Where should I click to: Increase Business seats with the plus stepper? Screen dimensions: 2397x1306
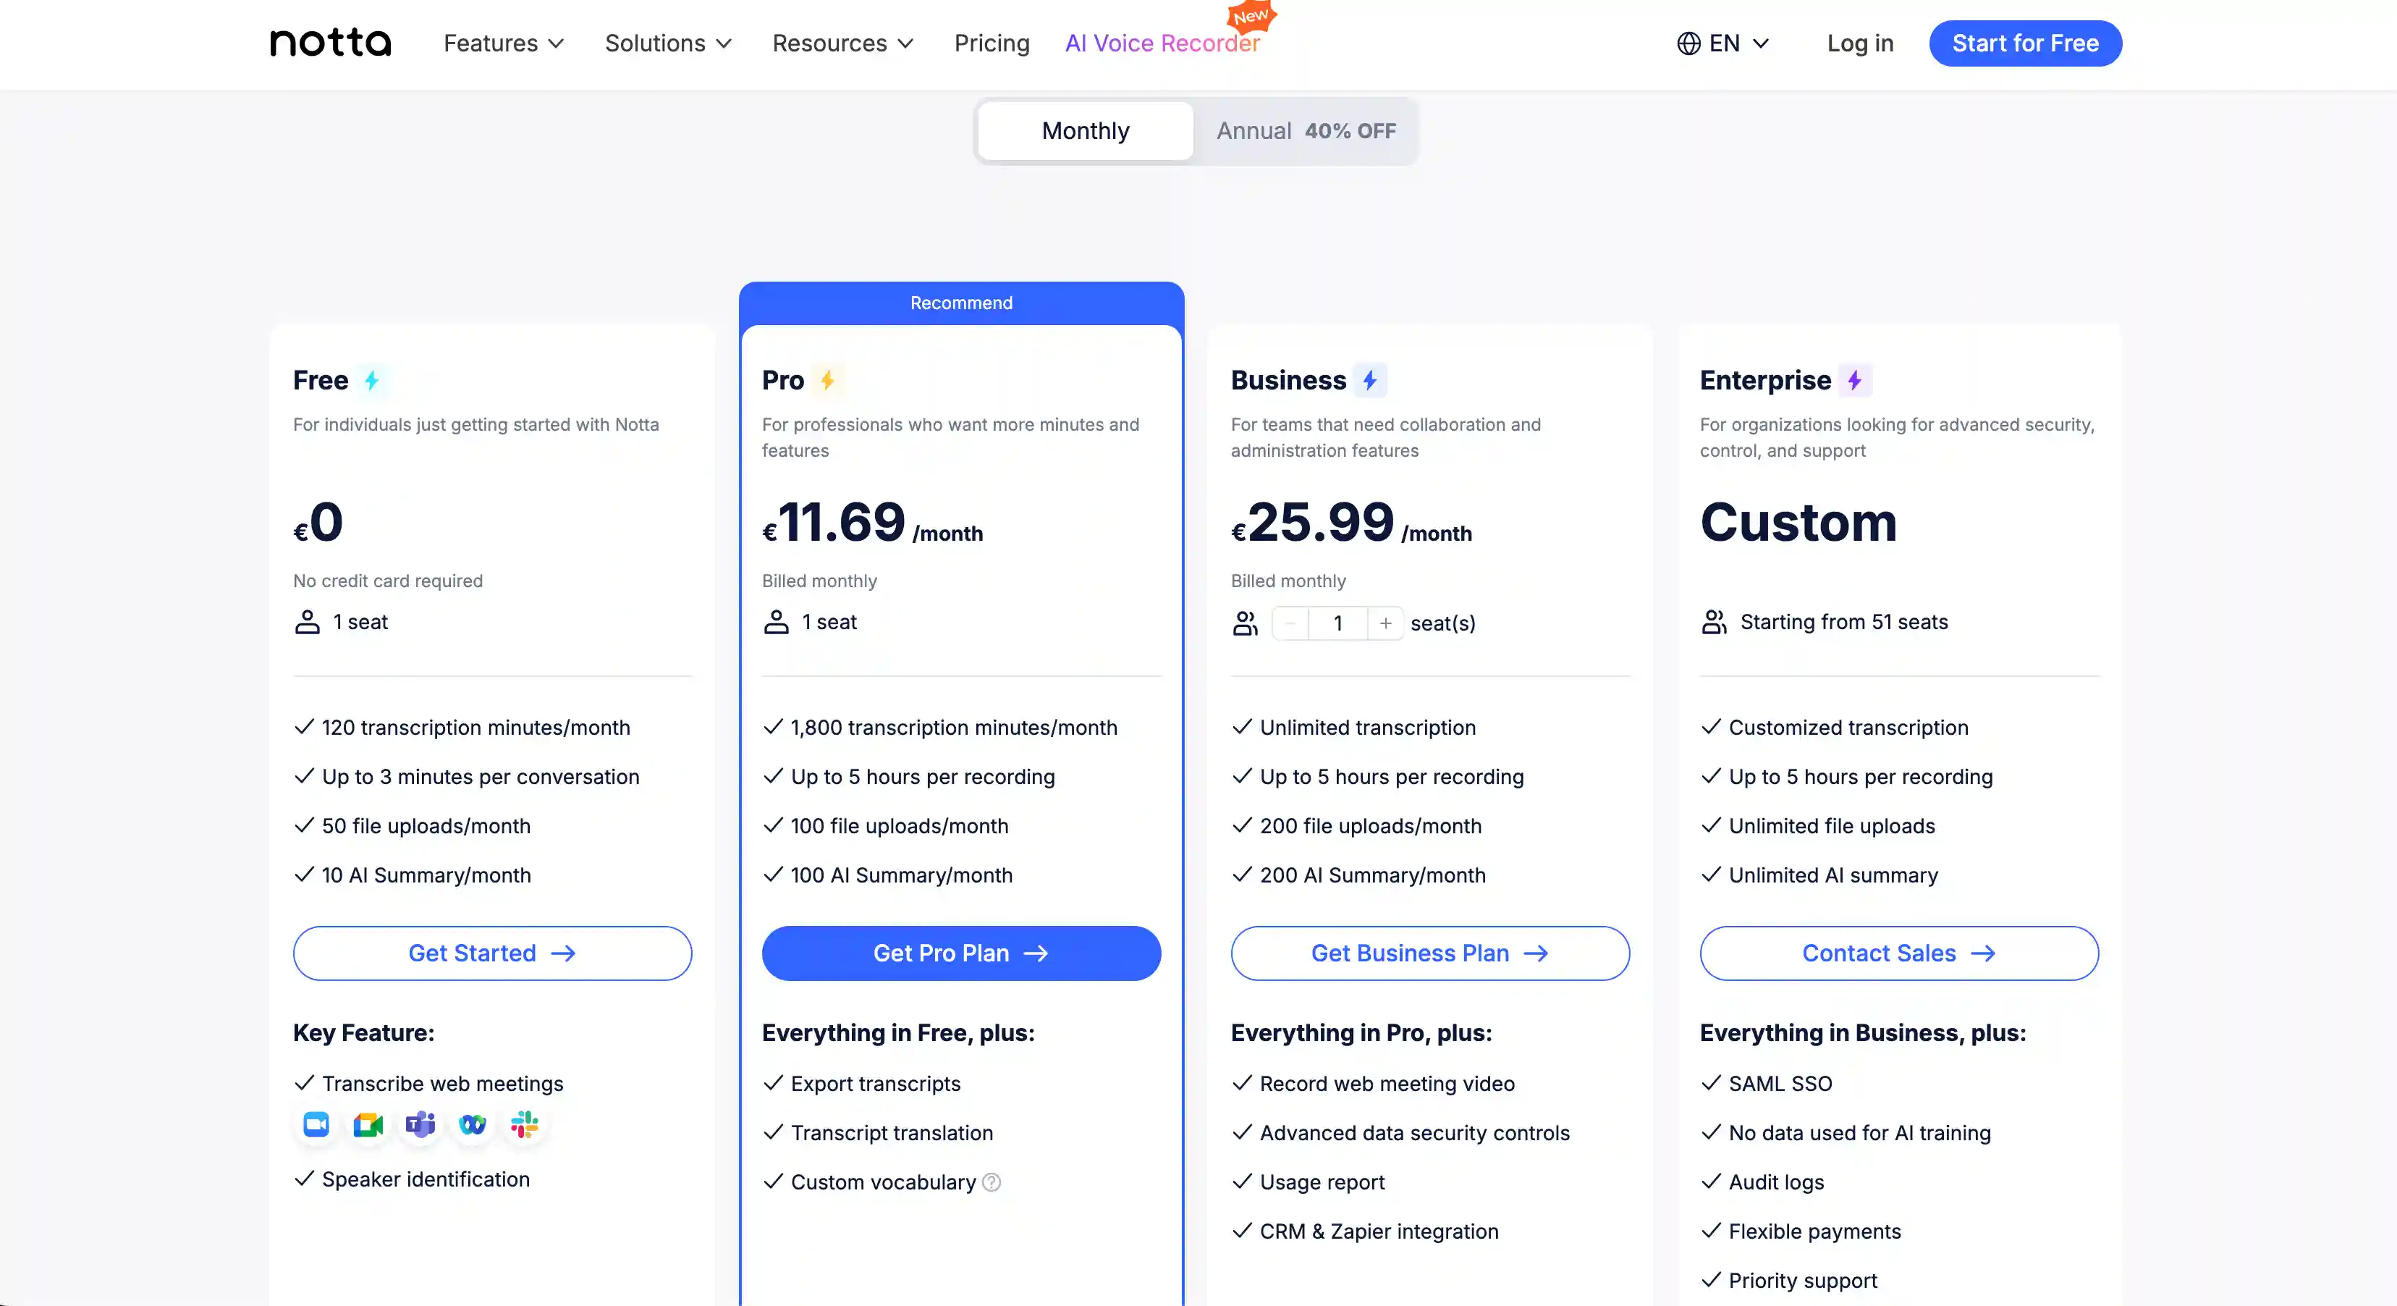point(1385,623)
